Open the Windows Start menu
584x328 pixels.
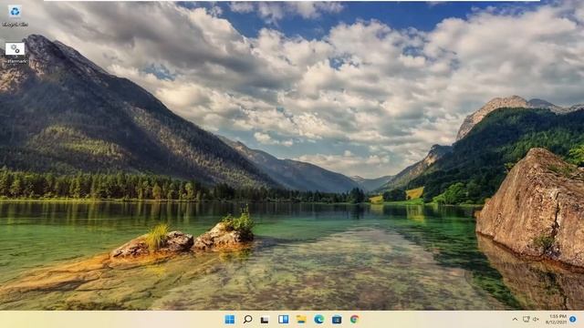click(230, 320)
